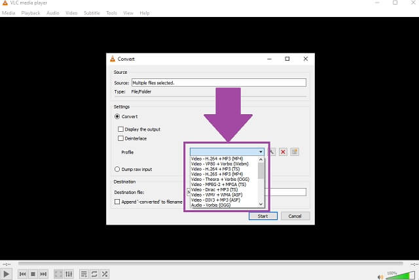
Task: Click profile list scrollbar up arrow
Action: point(261,159)
